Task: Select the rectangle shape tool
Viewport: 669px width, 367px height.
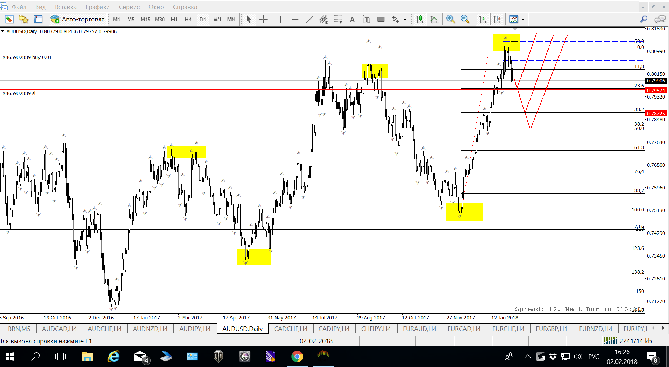Action: point(381,20)
